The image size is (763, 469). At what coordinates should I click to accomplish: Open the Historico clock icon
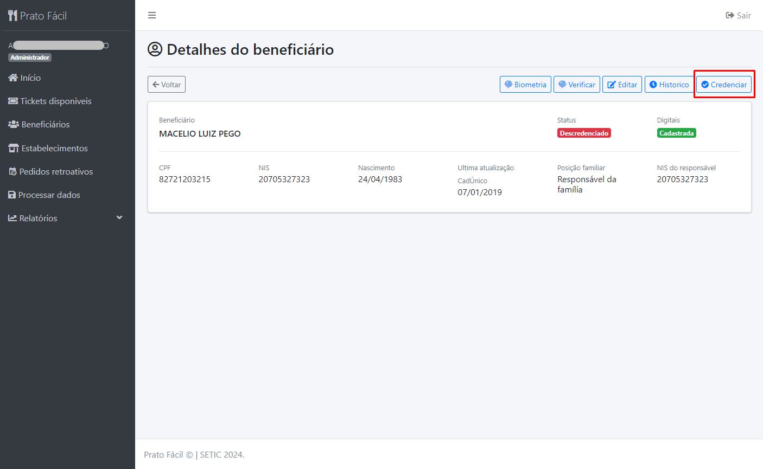(x=654, y=84)
